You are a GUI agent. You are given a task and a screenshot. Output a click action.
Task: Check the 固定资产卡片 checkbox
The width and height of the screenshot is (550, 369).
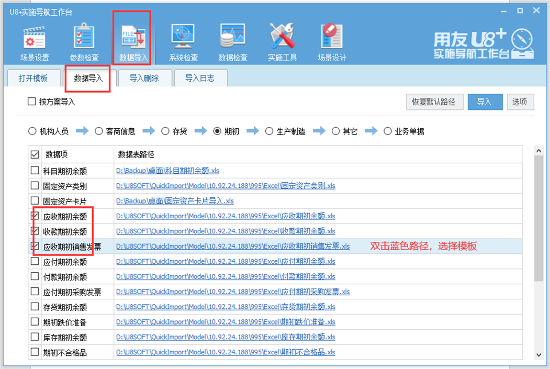(x=35, y=200)
